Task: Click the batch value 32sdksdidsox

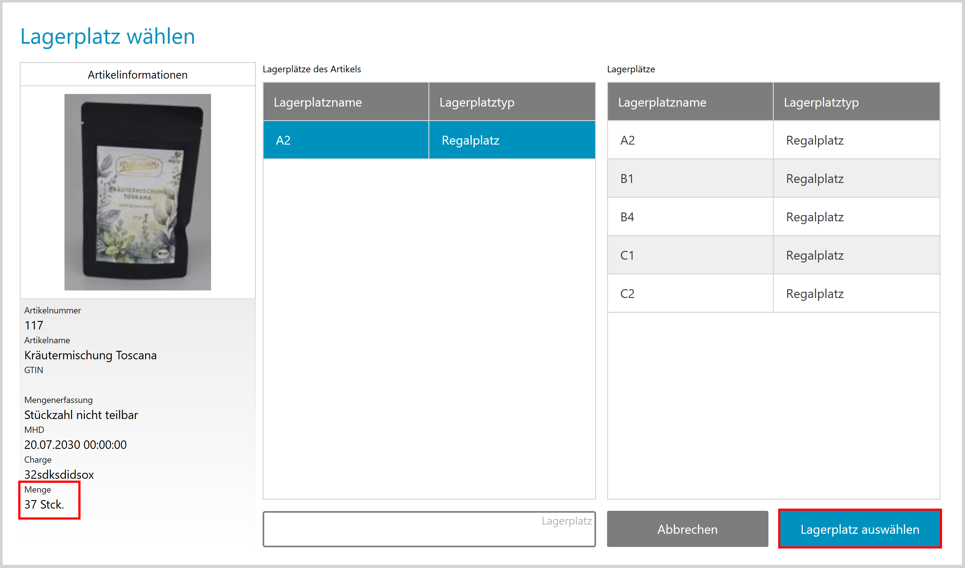Action: pyautogui.click(x=59, y=474)
